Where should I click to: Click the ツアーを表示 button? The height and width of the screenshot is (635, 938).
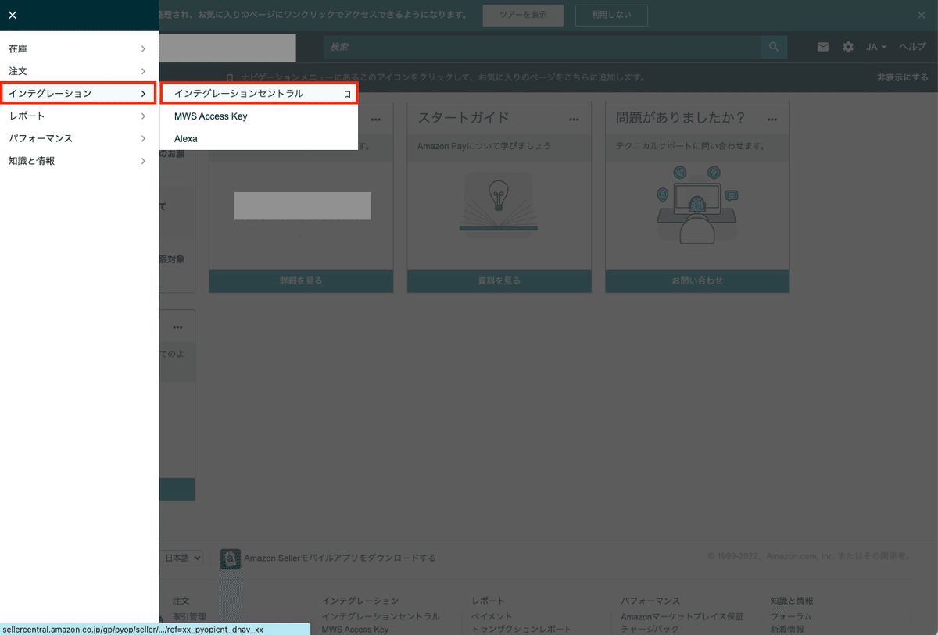(524, 15)
